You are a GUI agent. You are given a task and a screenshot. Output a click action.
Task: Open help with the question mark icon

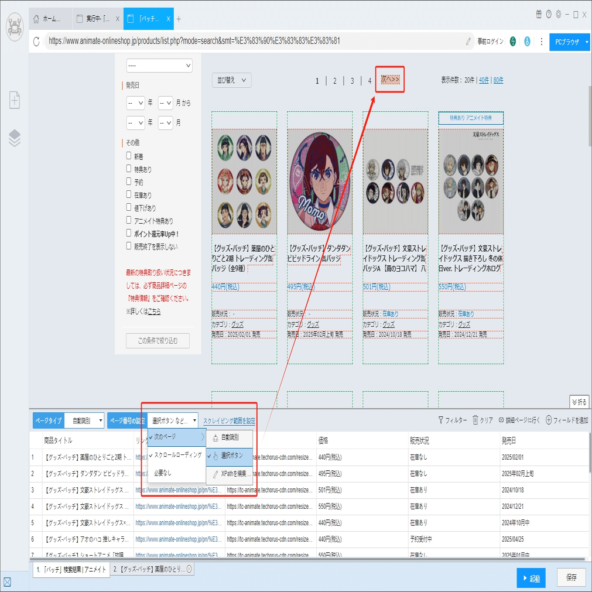[549, 15]
